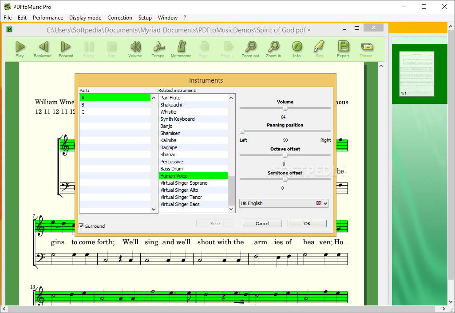Screen dimensions: 455x313
Task: Select part B in the Part list
Action: point(115,105)
